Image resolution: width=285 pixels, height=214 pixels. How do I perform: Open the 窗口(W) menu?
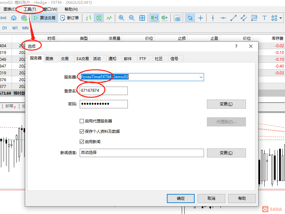coord(51,9)
